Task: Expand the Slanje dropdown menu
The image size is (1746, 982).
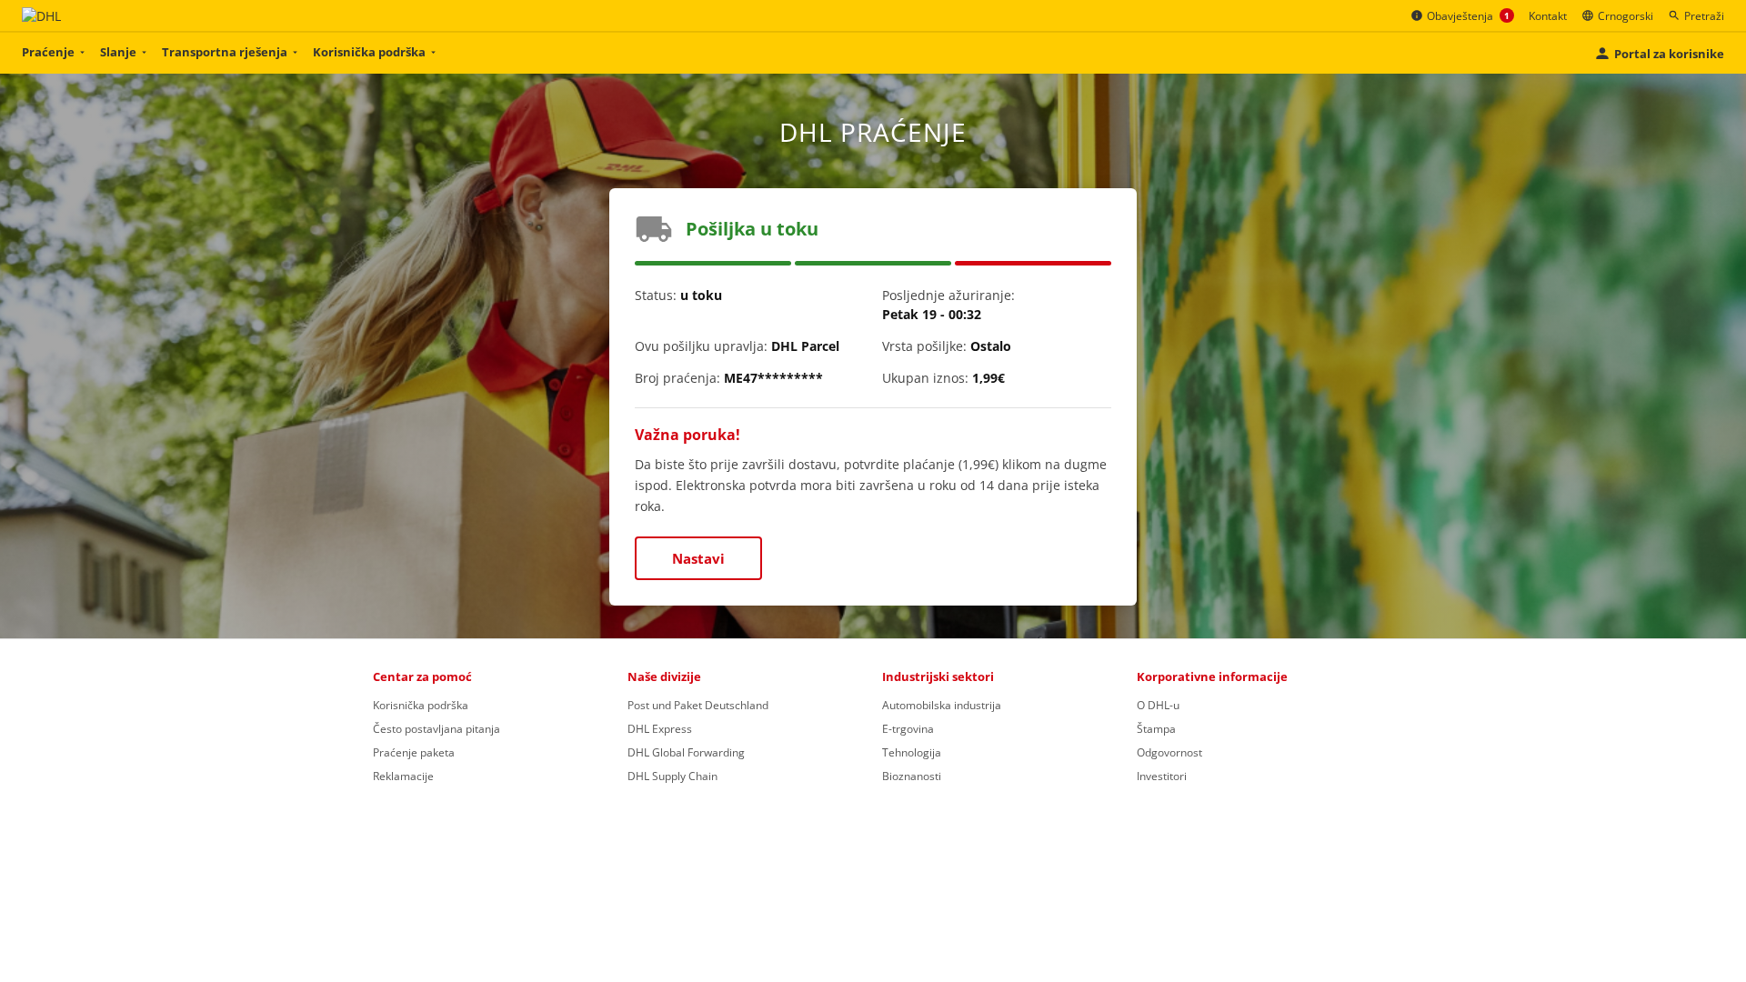Action: 124,52
